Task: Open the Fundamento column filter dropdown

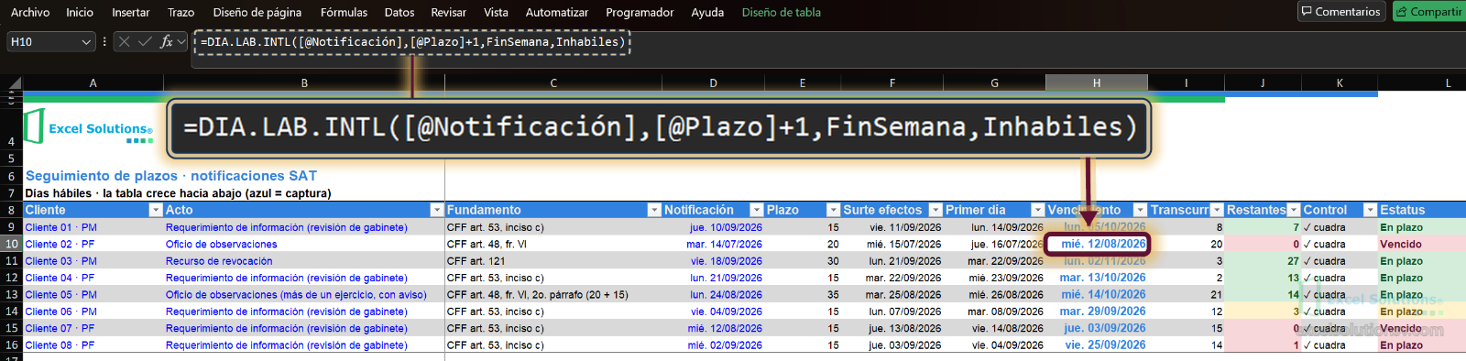Action: [x=654, y=210]
